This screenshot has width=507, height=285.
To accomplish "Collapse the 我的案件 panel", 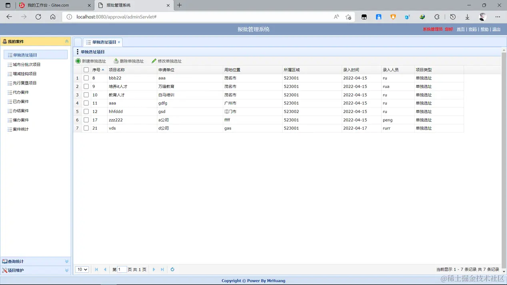I will [x=67, y=42].
